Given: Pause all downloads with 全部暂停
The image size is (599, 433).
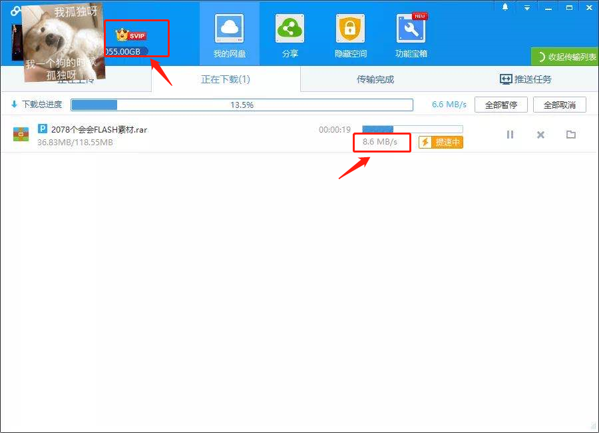Looking at the screenshot, I should pos(500,105).
